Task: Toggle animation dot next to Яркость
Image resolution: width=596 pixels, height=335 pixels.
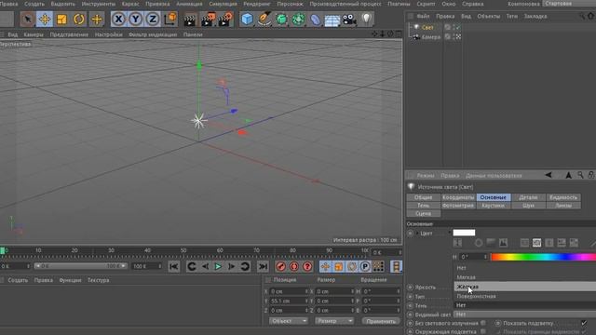Action: click(x=410, y=288)
